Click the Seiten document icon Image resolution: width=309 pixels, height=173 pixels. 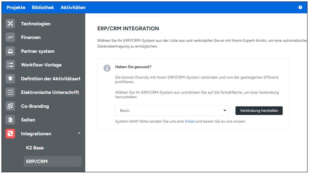[x=10, y=120]
